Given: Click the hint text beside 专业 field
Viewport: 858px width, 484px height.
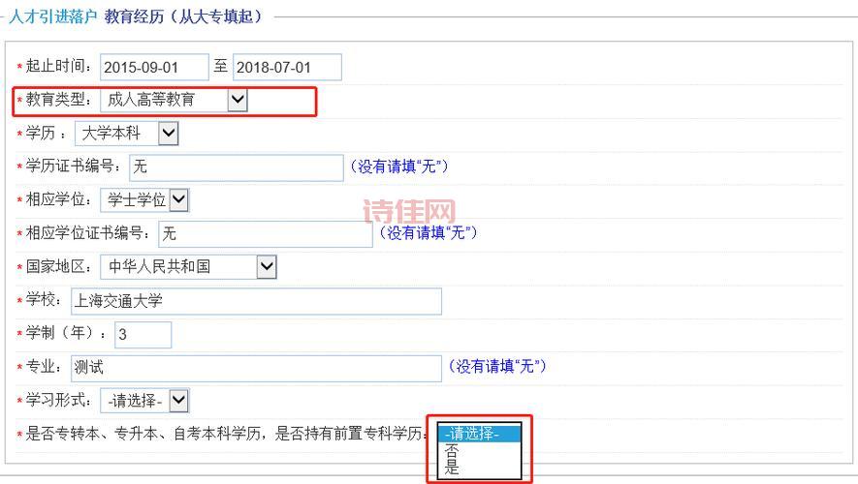Looking at the screenshot, I should [497, 367].
